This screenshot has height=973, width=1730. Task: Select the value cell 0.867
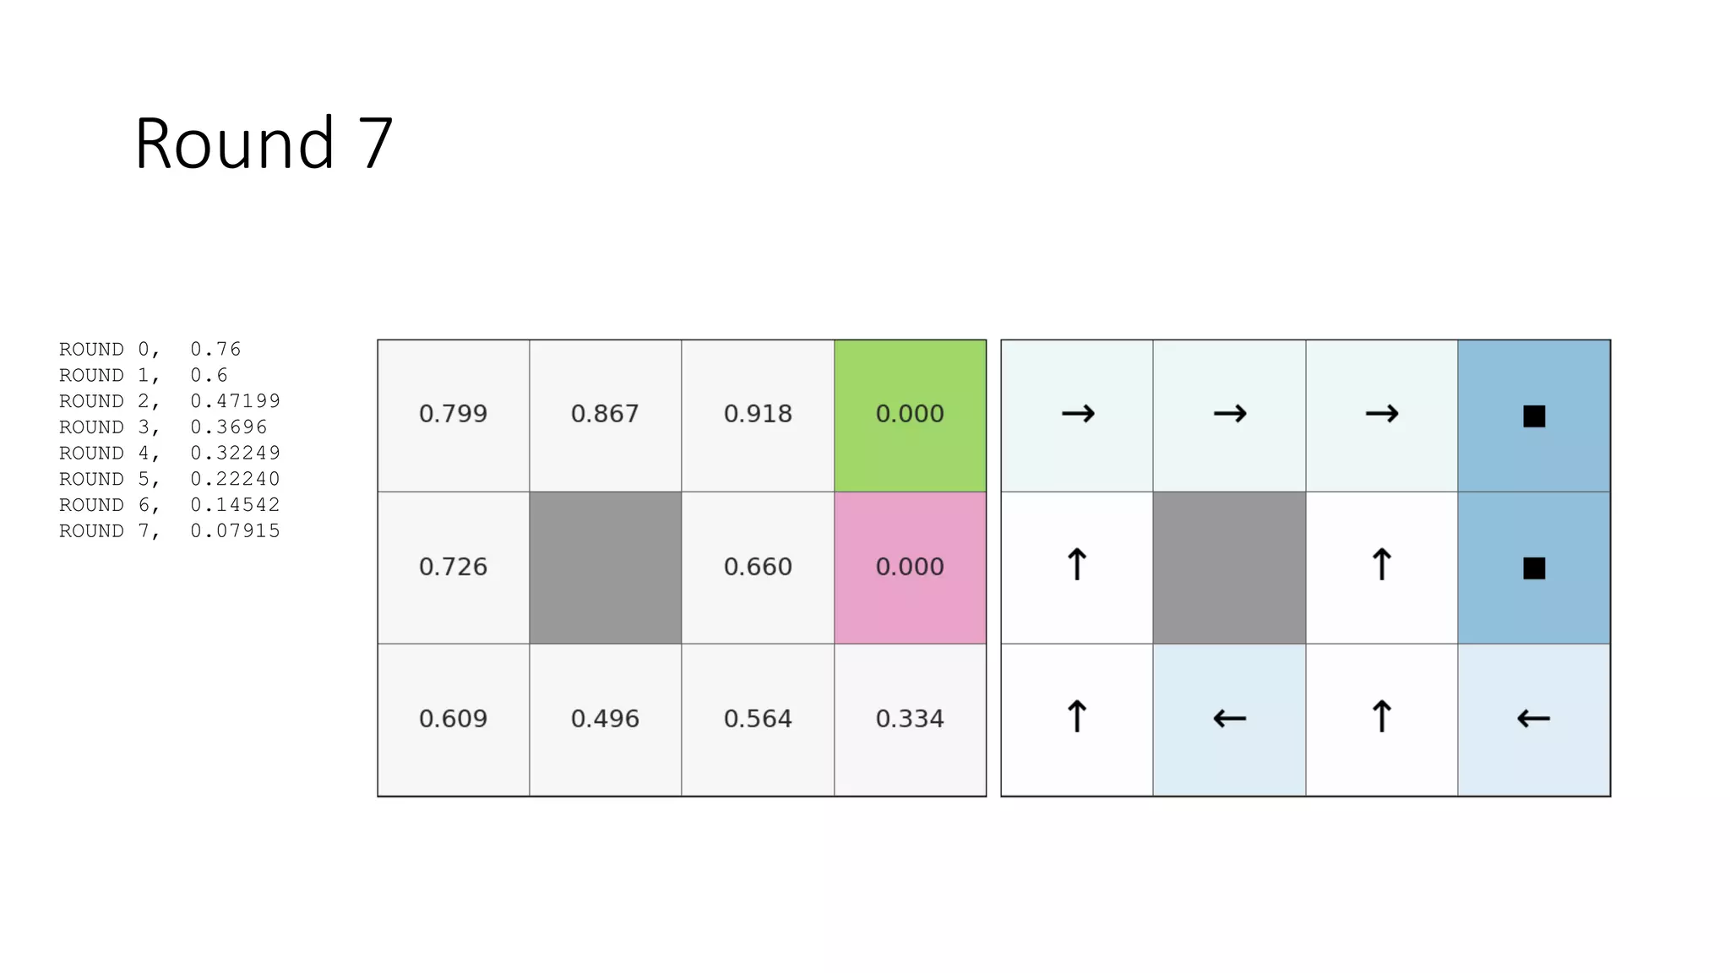pos(605,416)
